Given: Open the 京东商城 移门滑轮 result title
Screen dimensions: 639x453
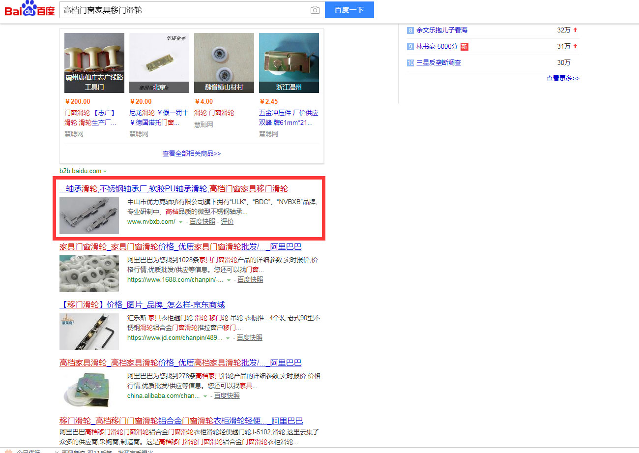Looking at the screenshot, I should coord(142,305).
